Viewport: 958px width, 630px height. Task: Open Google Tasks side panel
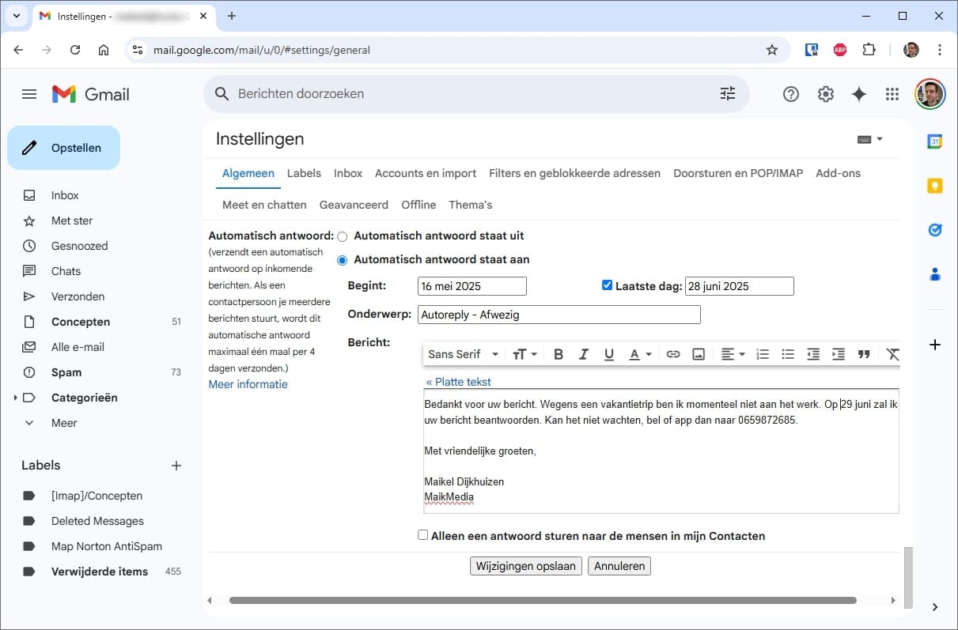coord(935,230)
